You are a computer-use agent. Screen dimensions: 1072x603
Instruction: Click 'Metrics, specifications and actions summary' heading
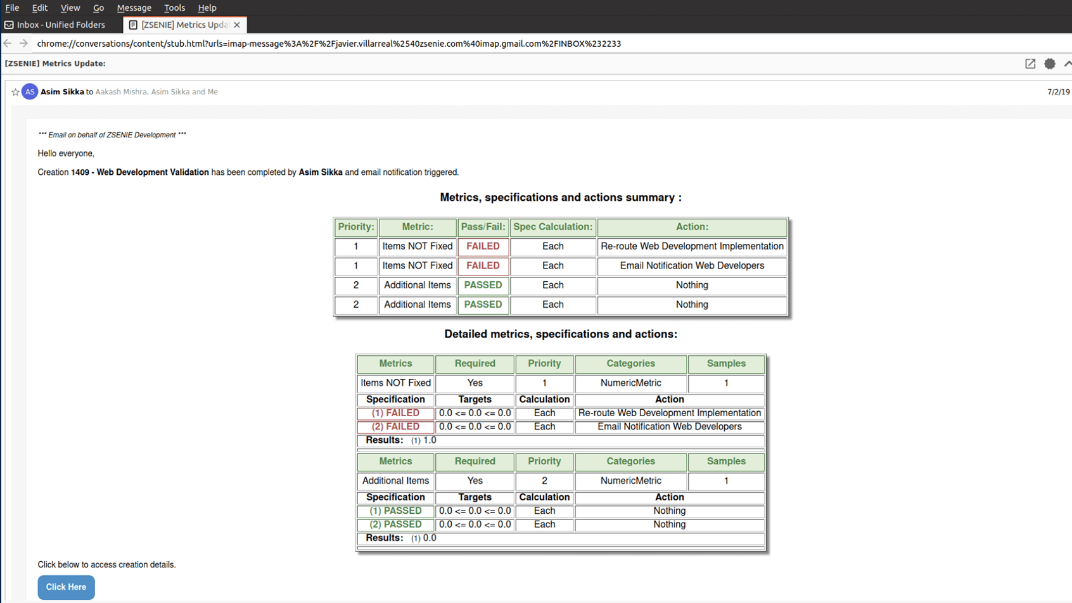(x=561, y=198)
